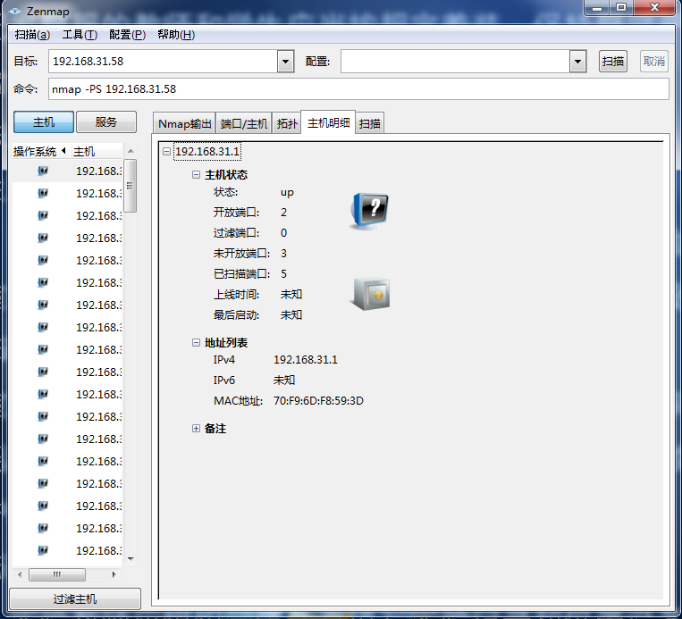The width and height of the screenshot is (682, 619).
Task: Click the horizontal scrollbar right arrow
Action: 114,574
